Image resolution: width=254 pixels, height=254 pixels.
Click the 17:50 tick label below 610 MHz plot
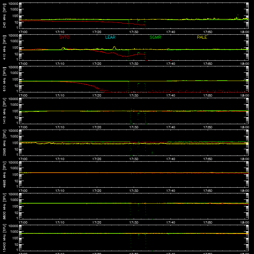tap(208, 96)
